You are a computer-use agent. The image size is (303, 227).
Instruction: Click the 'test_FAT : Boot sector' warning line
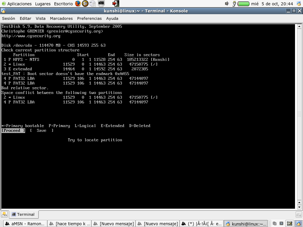coord(65,74)
